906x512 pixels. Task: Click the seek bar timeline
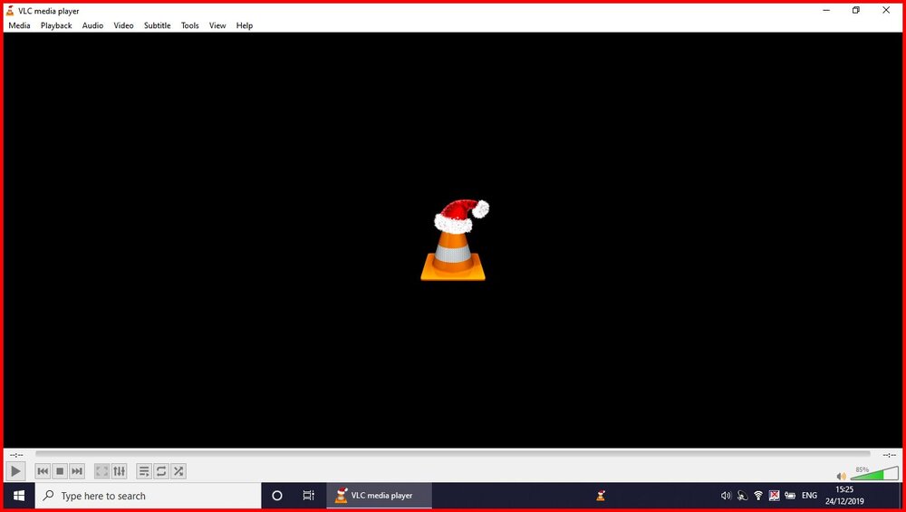(452, 454)
